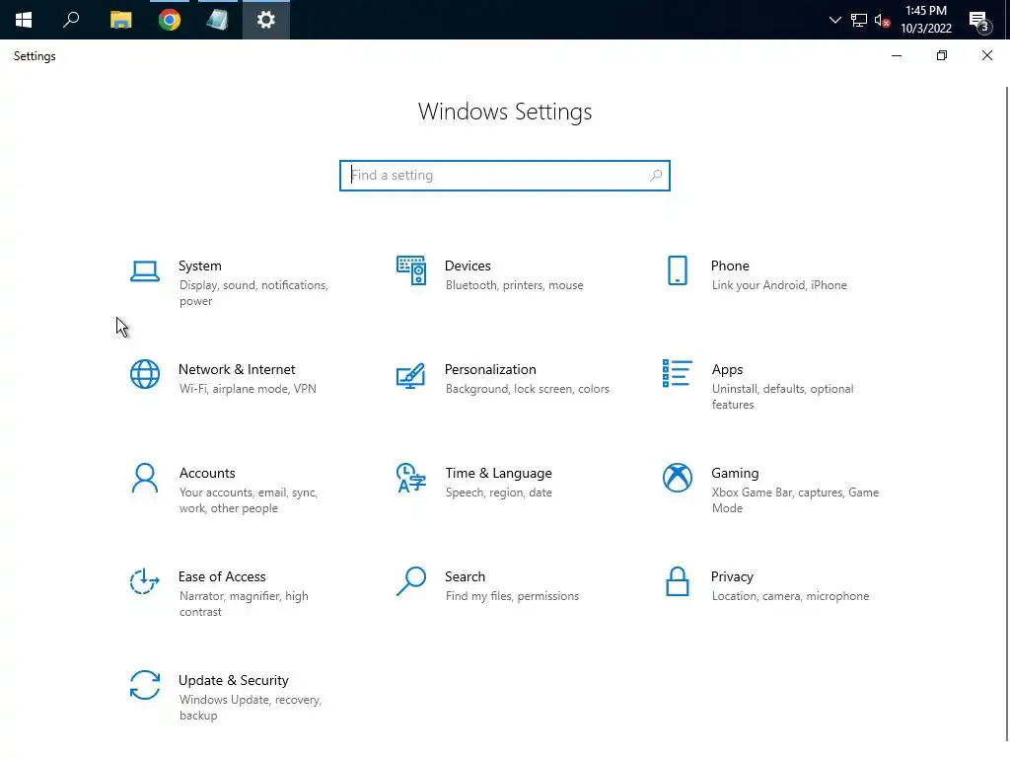Click the Devices heading
Image resolution: width=1010 pixels, height=758 pixels.
tap(468, 265)
